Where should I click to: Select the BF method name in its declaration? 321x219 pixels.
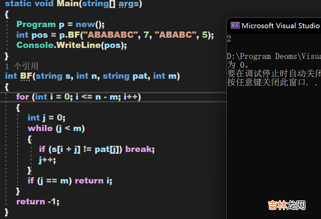pyautogui.click(x=25, y=76)
